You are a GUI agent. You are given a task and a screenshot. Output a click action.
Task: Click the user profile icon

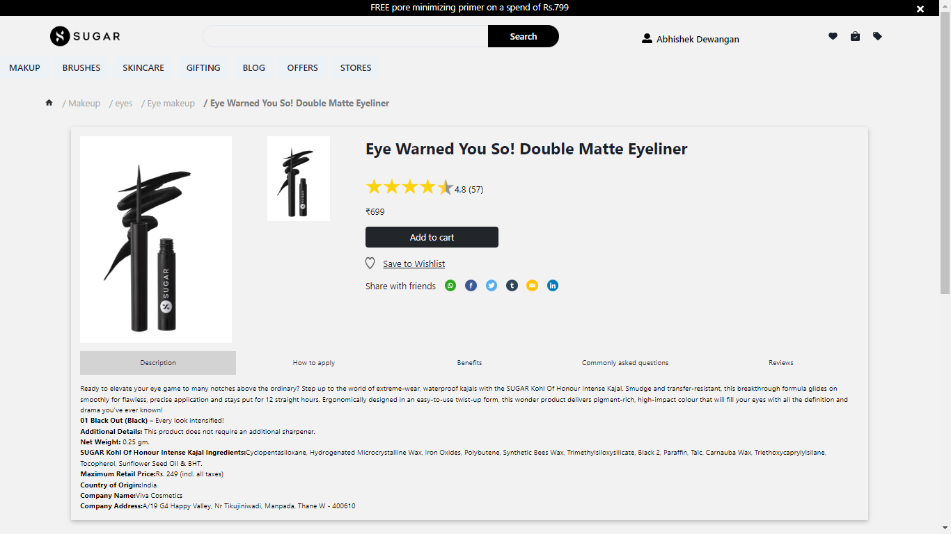click(647, 39)
